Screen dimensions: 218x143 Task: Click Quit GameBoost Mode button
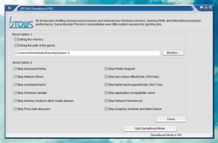coord(150,128)
